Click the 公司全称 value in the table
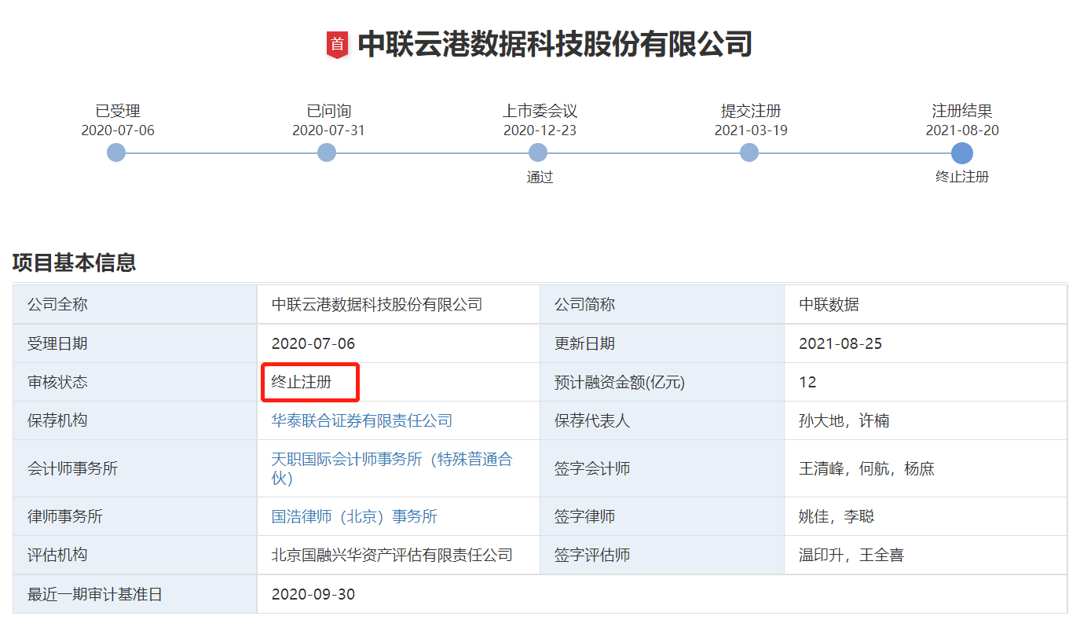The height and width of the screenshot is (620, 1091). coord(377,304)
